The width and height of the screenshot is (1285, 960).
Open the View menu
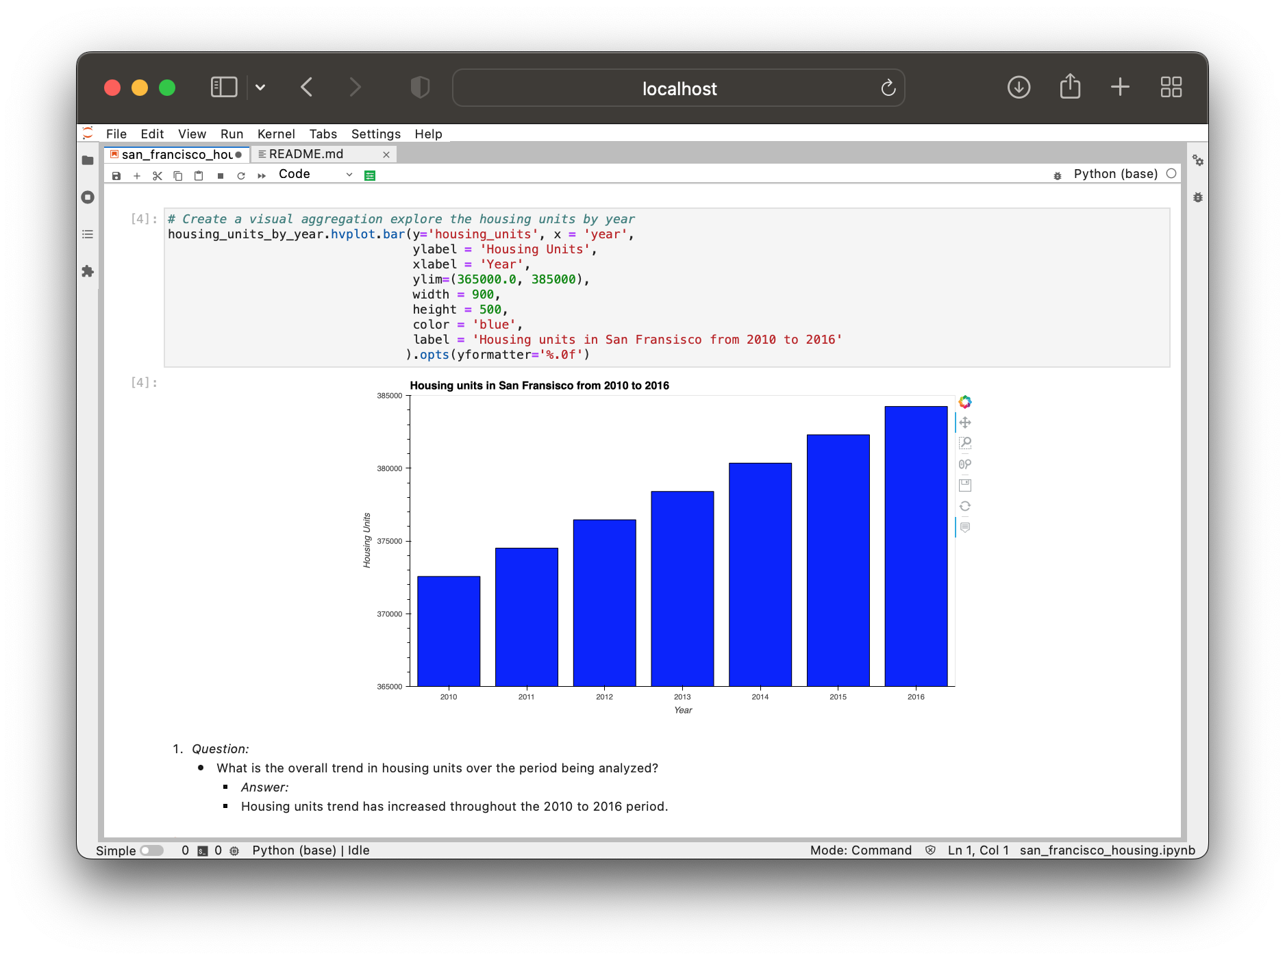click(x=192, y=134)
